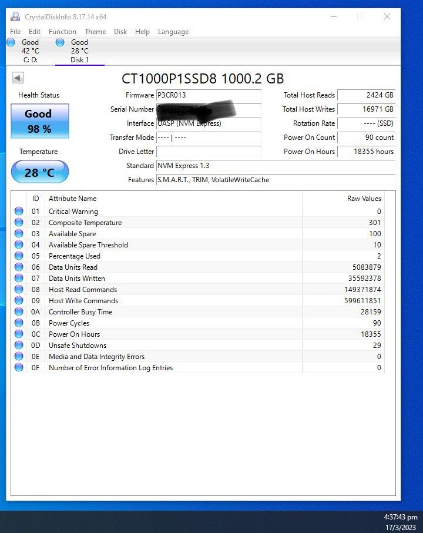Open the Theme menu
Screen dimensions: 423x533
(95, 32)
